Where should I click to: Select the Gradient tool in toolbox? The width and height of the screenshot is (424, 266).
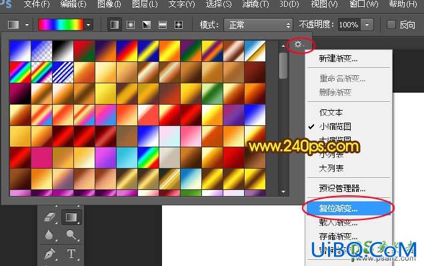pos(71,217)
